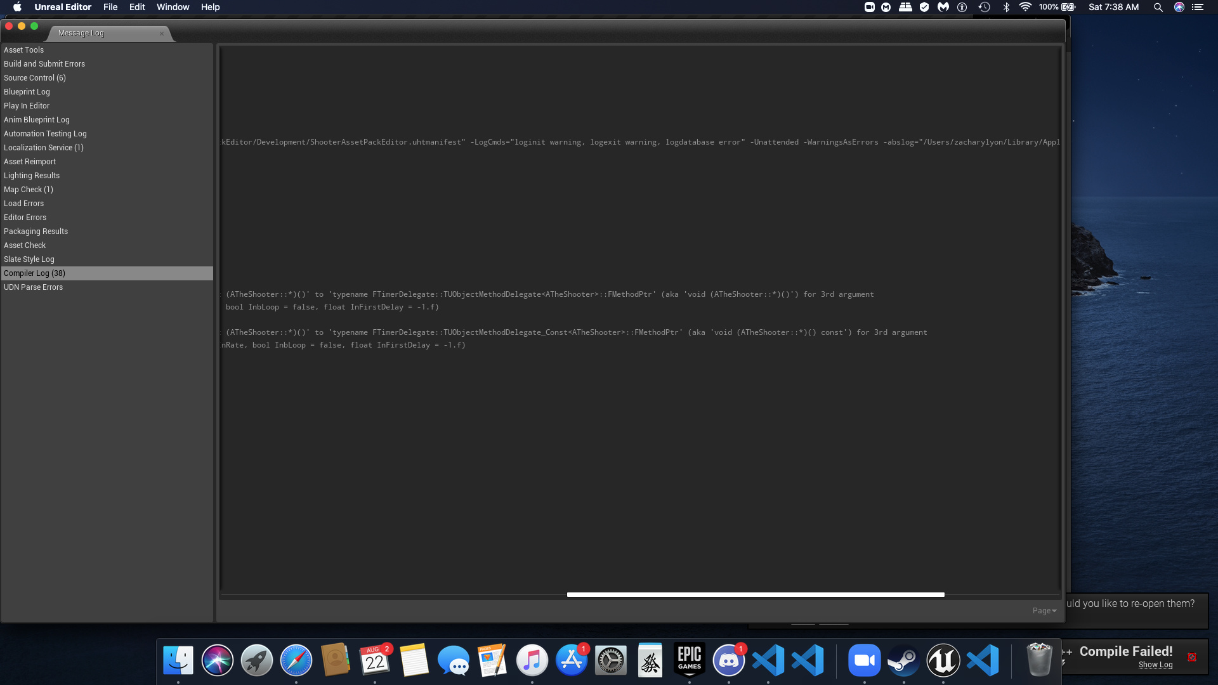Click the App Store dock icon
Image resolution: width=1218 pixels, height=685 pixels.
click(571, 661)
